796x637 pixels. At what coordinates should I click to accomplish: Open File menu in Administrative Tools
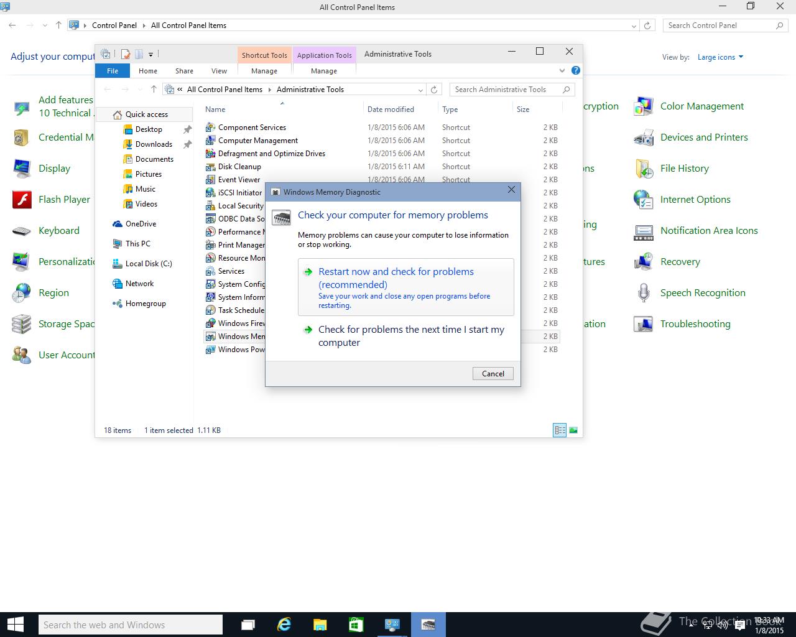(x=113, y=71)
